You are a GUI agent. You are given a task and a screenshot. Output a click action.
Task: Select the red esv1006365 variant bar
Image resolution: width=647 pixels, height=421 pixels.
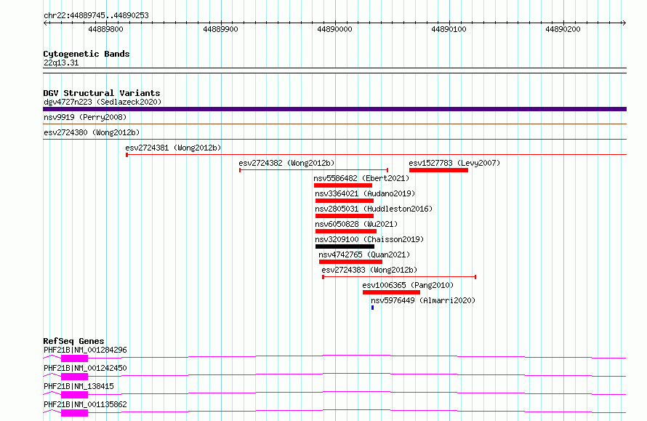[392, 292]
